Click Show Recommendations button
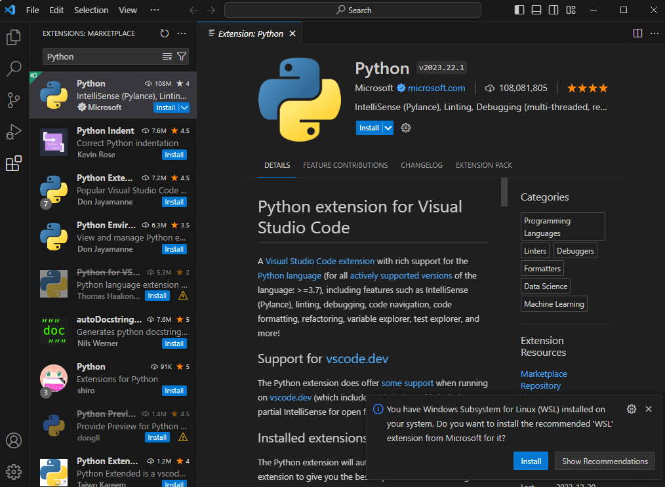The image size is (665, 487). point(605,461)
